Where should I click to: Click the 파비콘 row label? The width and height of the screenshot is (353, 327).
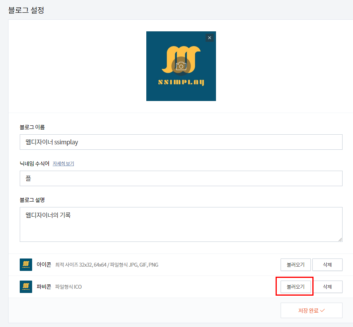44,287
